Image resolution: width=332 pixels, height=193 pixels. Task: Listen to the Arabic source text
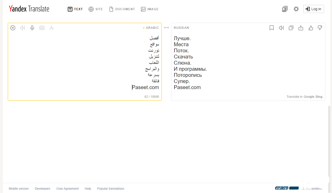click(x=23, y=28)
